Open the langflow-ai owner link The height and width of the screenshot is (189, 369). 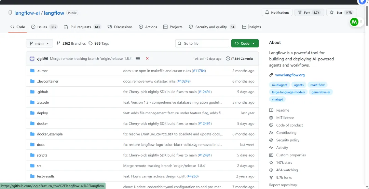click(x=27, y=13)
